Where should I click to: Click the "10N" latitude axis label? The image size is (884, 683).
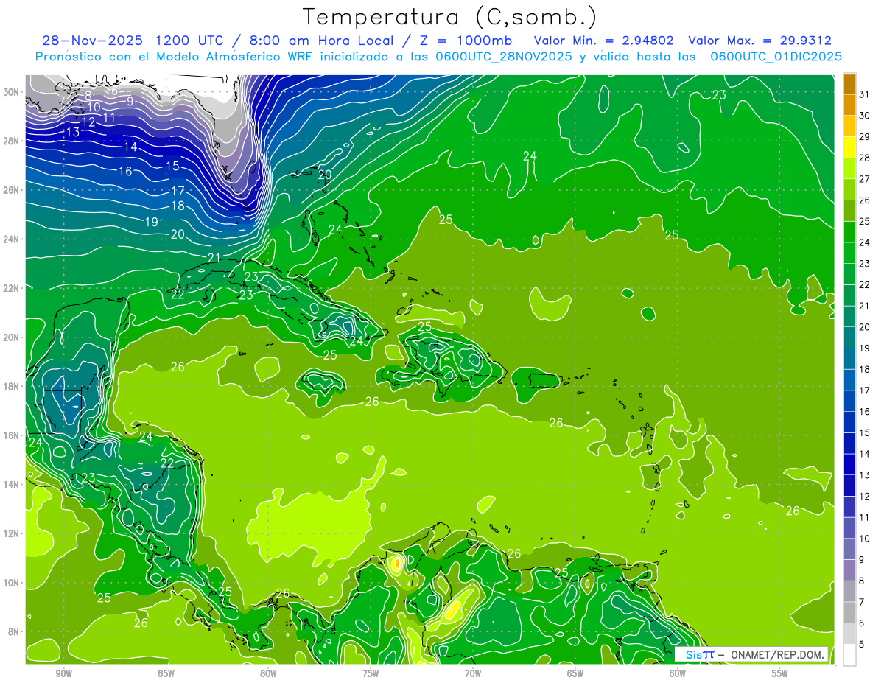pyautogui.click(x=12, y=583)
